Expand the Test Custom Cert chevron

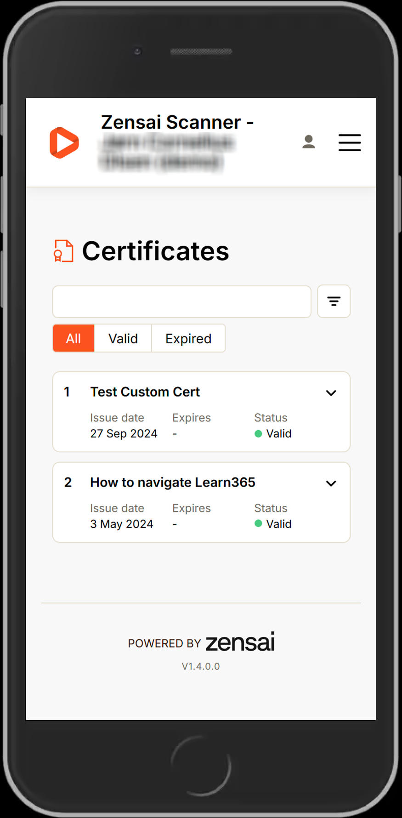(x=331, y=393)
